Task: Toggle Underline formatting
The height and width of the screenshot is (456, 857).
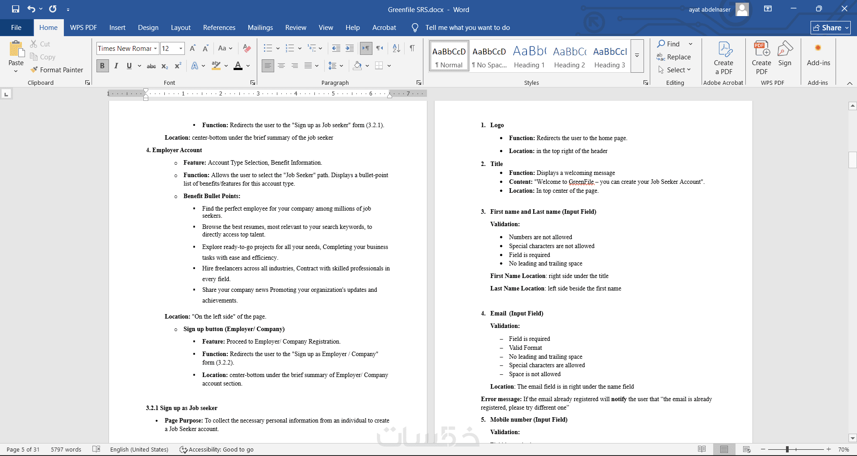Action: click(x=129, y=66)
